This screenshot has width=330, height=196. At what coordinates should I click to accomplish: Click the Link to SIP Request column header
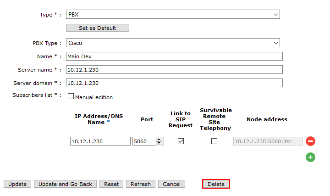click(181, 119)
